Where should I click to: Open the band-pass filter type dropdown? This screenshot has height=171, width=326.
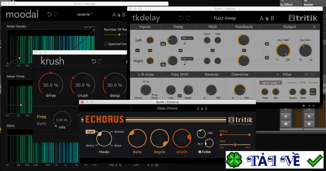pos(271,83)
